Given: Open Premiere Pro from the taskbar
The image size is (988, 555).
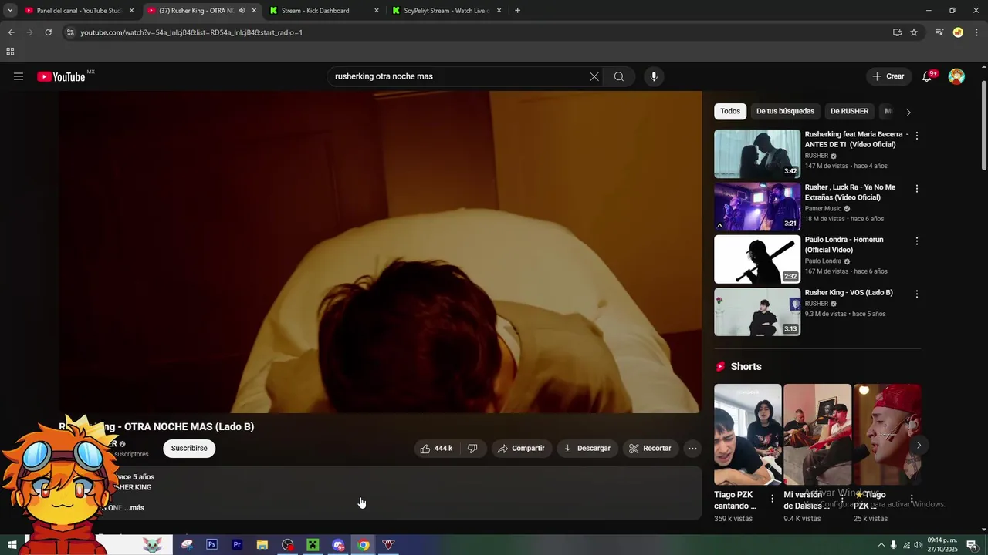Looking at the screenshot, I should [237, 545].
